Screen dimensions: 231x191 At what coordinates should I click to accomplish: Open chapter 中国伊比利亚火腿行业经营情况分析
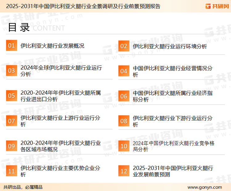pyautogui.click(x=172, y=72)
